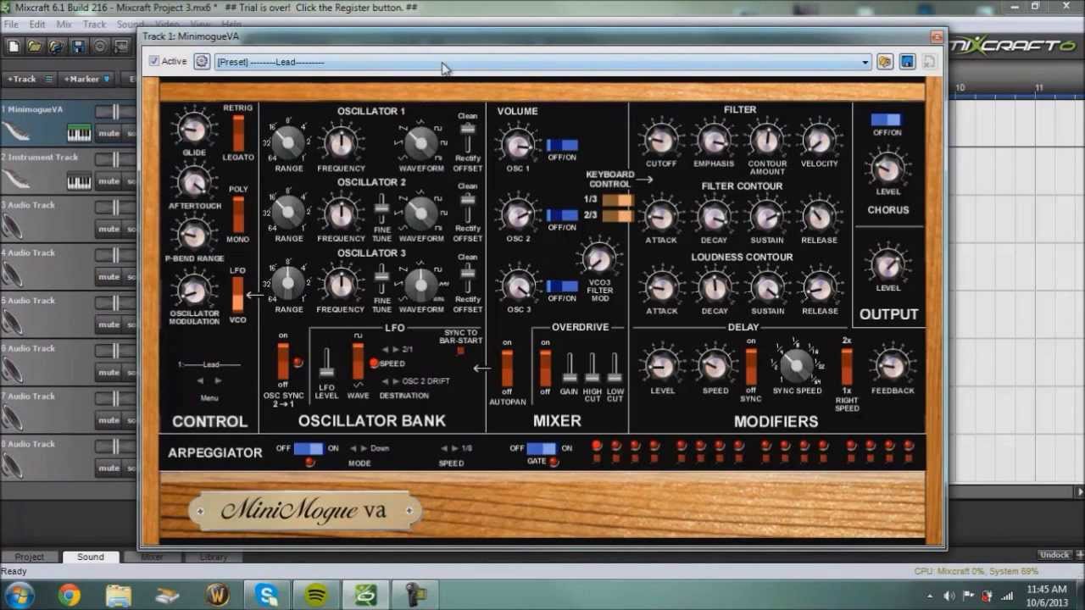Click the +Marker button
This screenshot has height=610, width=1085.
(81, 79)
